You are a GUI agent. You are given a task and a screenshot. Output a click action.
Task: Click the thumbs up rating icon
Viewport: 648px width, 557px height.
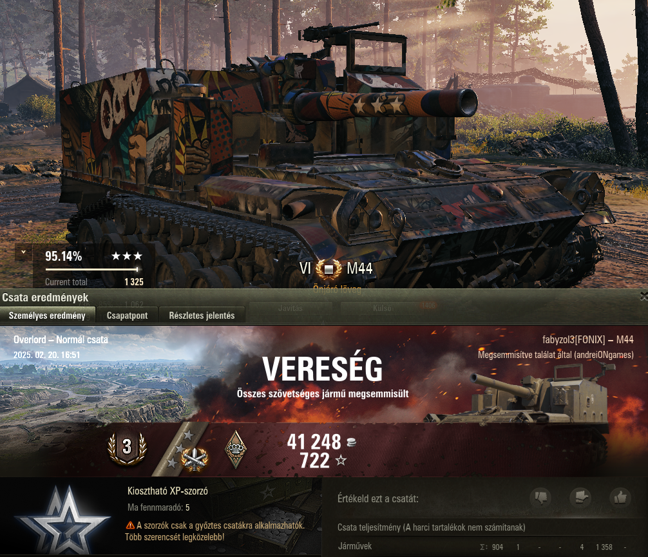coord(620,497)
